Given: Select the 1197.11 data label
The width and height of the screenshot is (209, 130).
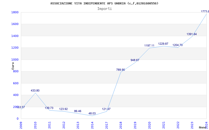Looking at the screenshot, I should point(149,46).
